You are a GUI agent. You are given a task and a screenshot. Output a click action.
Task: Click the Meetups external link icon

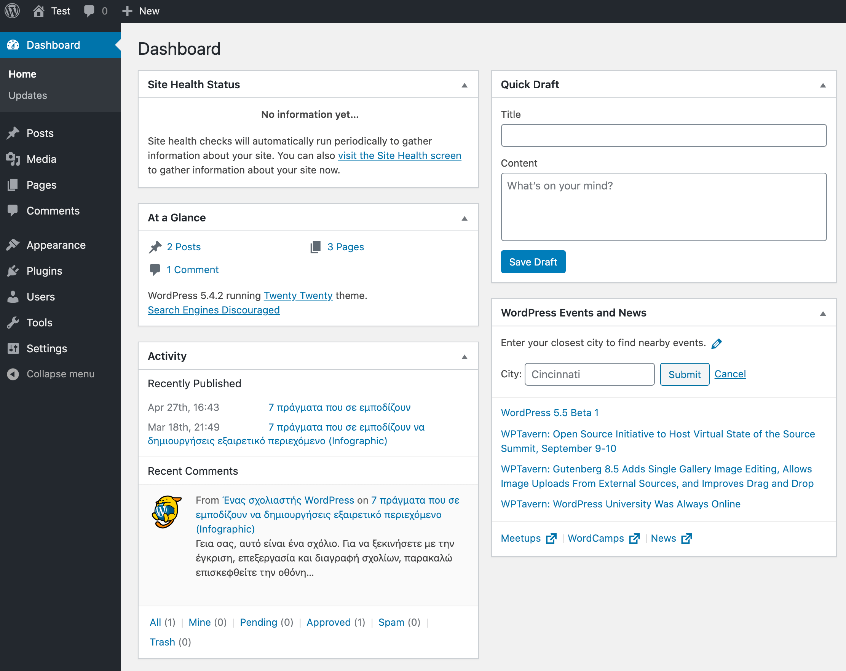[551, 539]
